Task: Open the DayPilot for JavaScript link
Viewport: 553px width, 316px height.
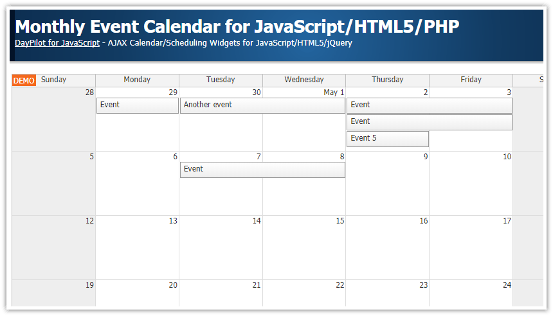Action: pos(57,43)
